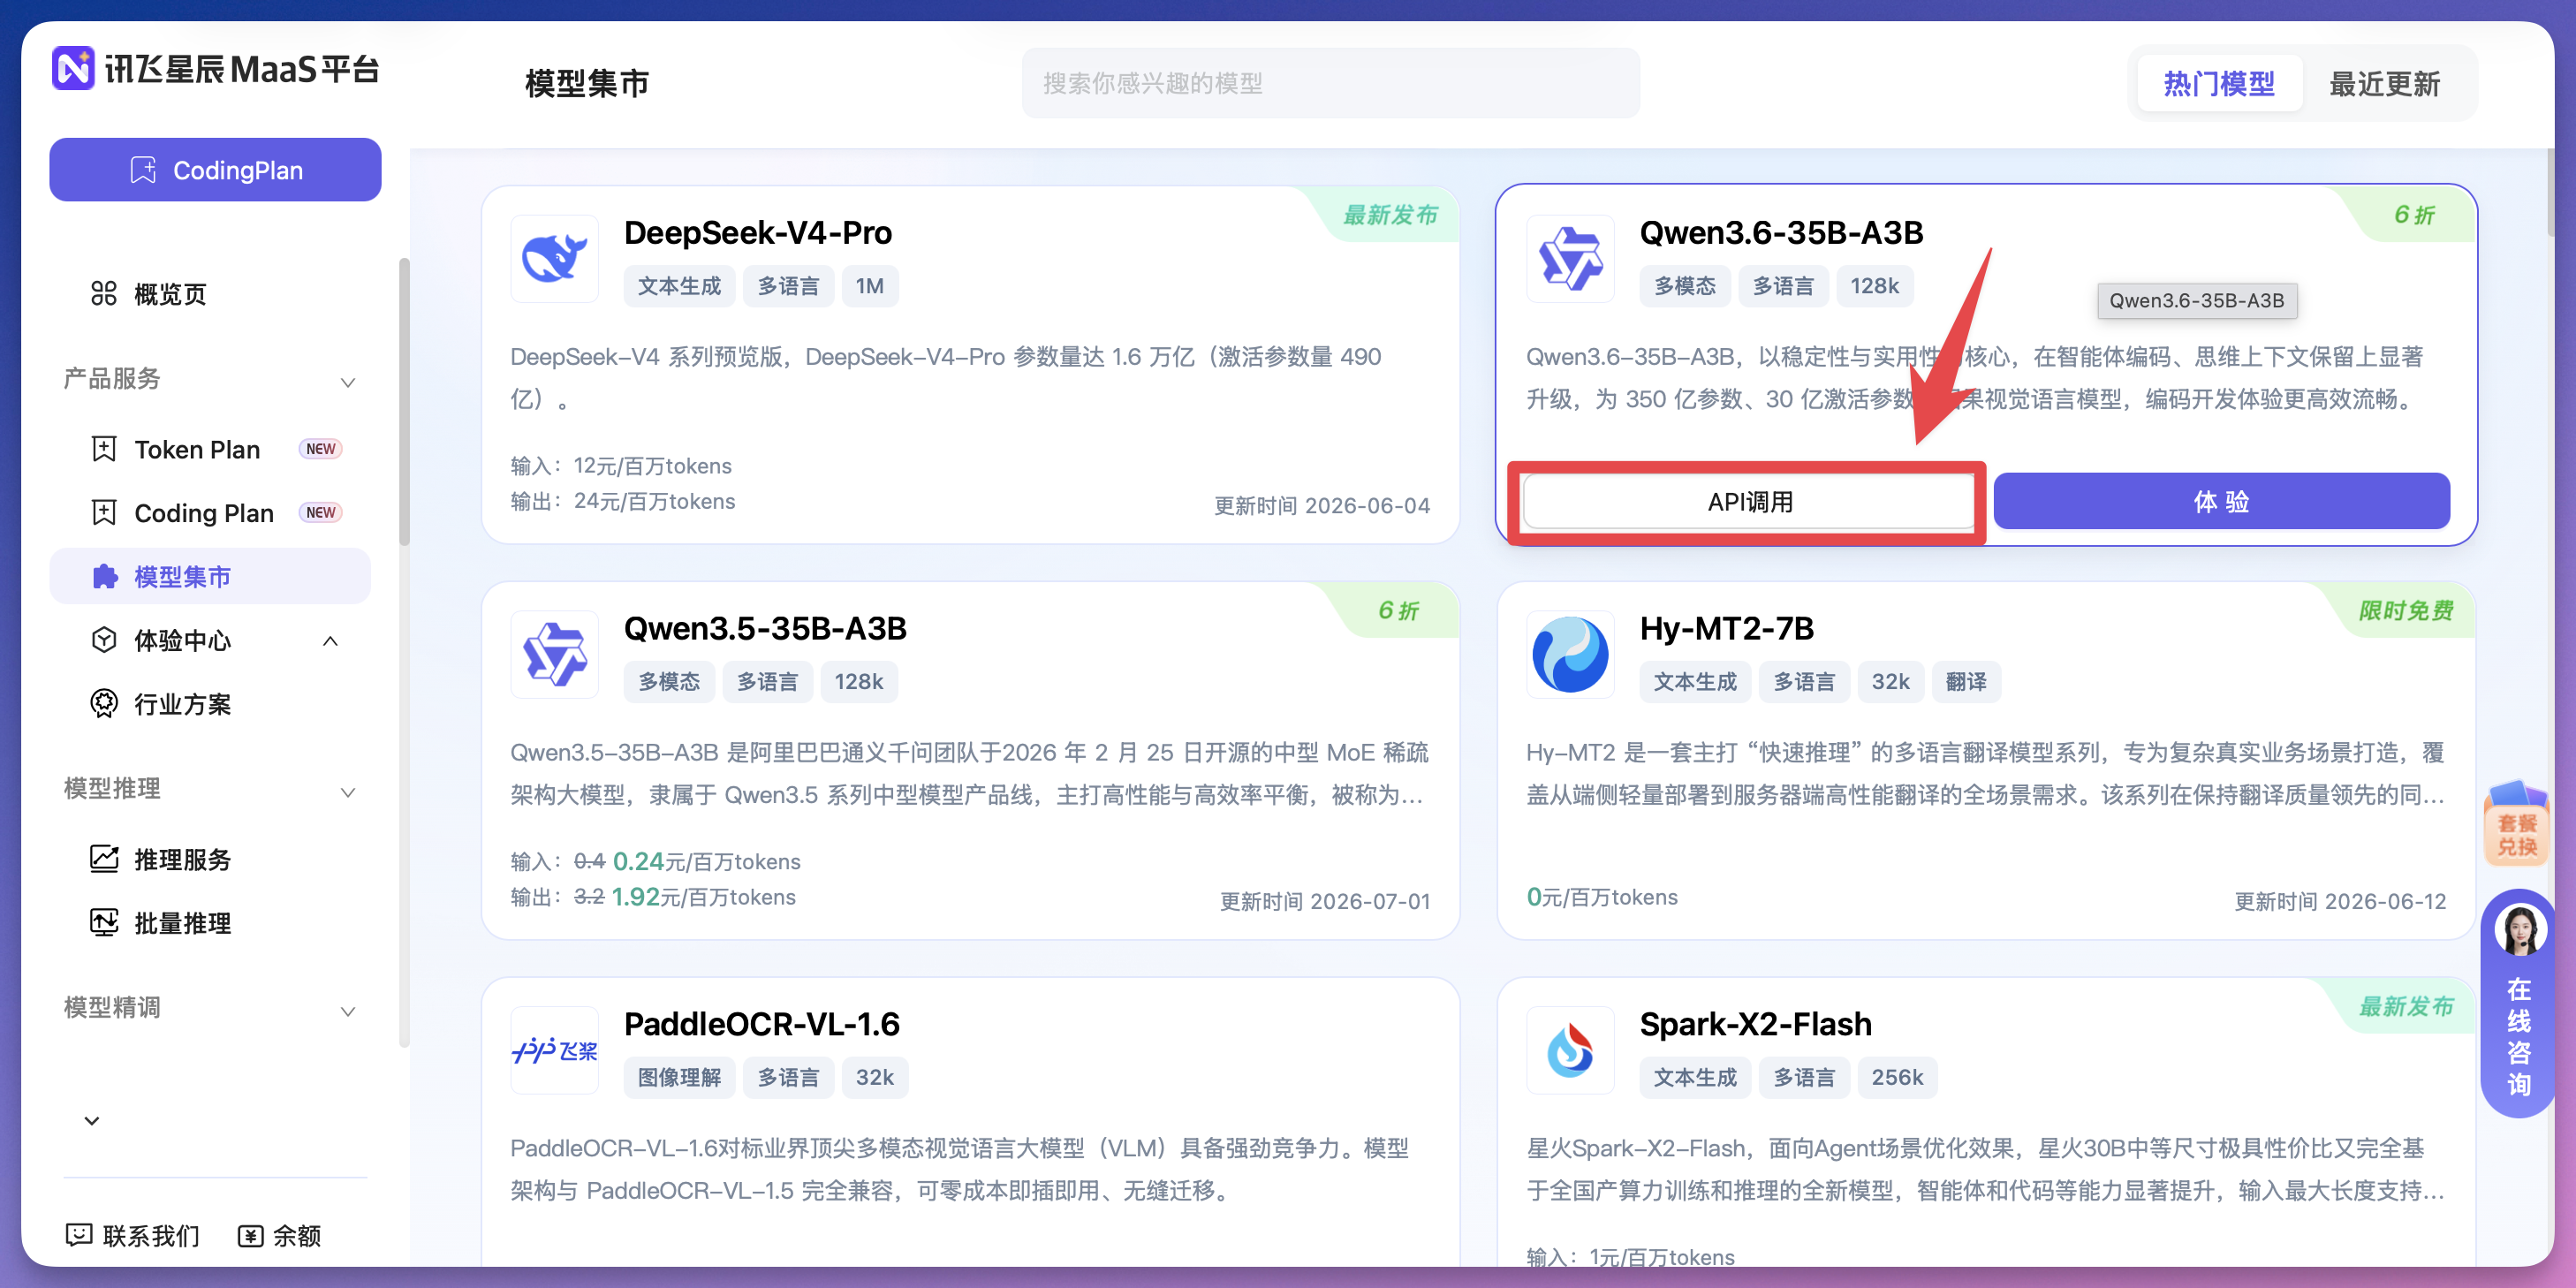Click the 体验 button on Qwen3.6 card
Screen dimensions: 2576x1288
(x=2221, y=501)
